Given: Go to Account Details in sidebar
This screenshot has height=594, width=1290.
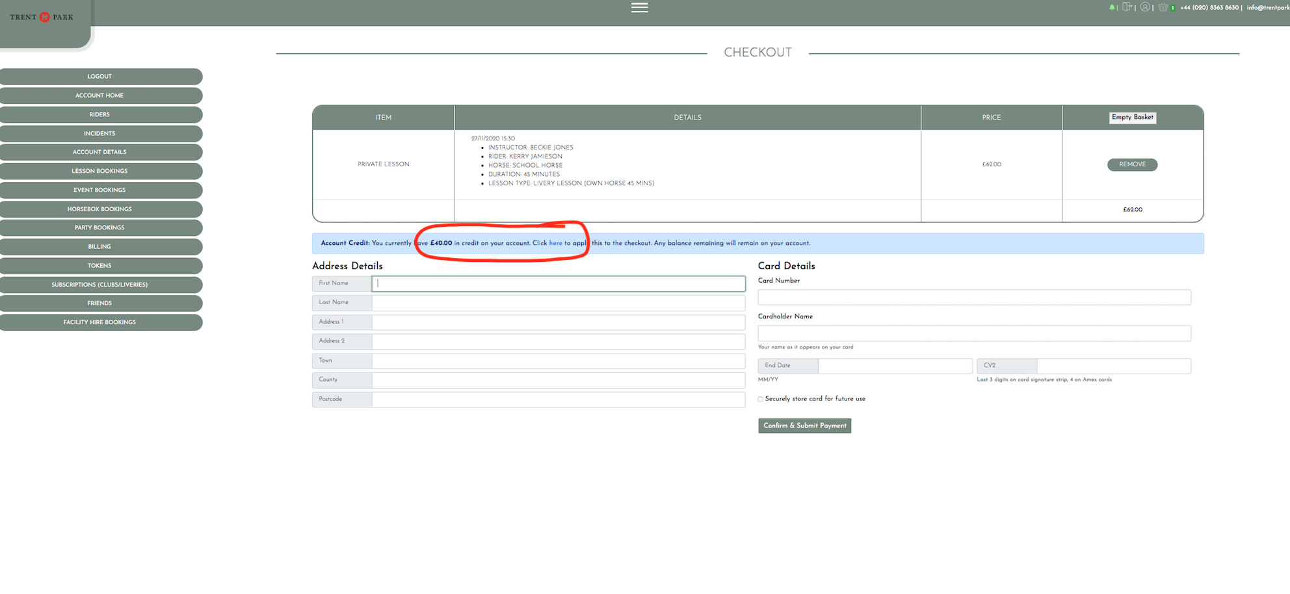Looking at the screenshot, I should 100,152.
